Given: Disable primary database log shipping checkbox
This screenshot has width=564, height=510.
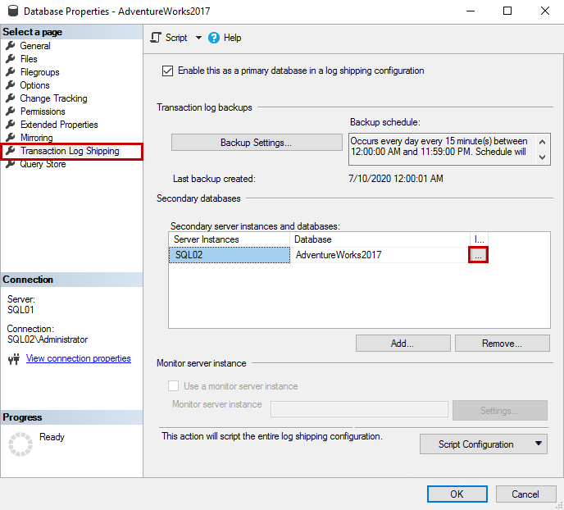Looking at the screenshot, I should click(168, 71).
